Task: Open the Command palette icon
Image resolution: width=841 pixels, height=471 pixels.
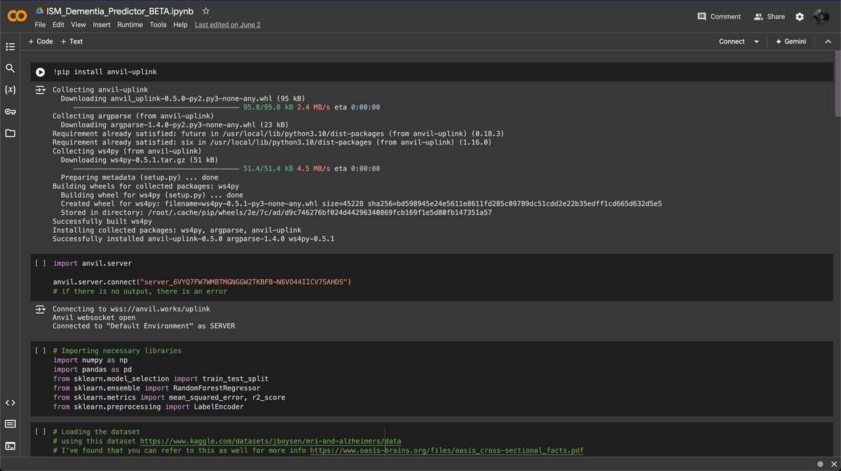Action: click(x=10, y=424)
